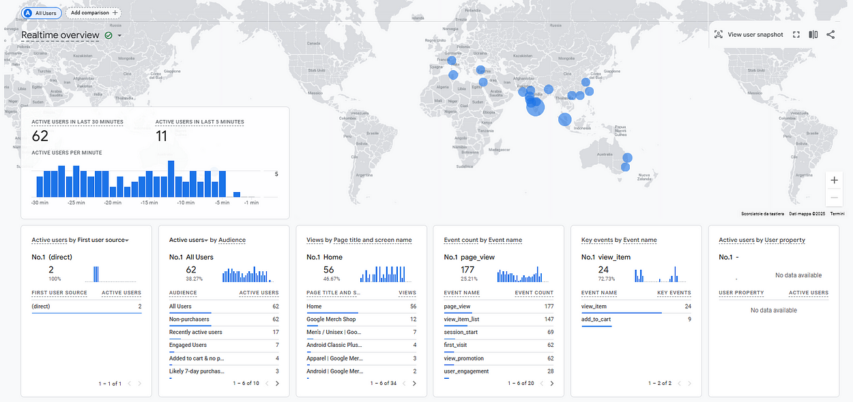Zoom out on the map
Image resolution: width=853 pixels, height=402 pixels.
point(835,198)
